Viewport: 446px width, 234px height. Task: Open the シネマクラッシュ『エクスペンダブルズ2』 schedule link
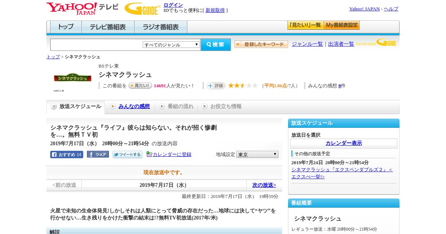(x=342, y=173)
